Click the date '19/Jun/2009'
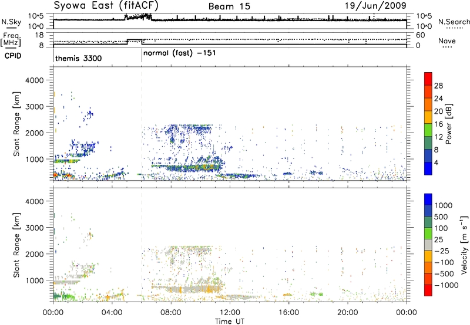The height and width of the screenshot is (325, 470). point(375,5)
